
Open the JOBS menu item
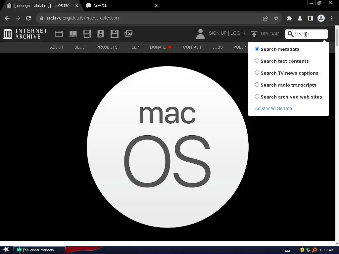218,47
